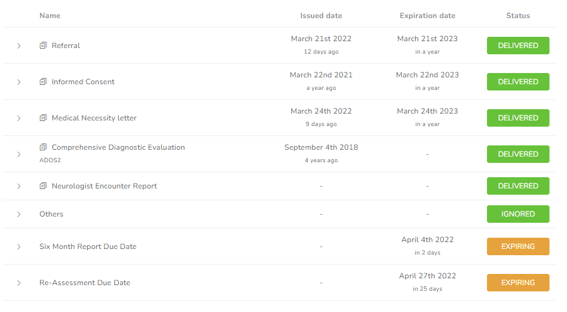The height and width of the screenshot is (312, 567).
Task: Expand the Comprehensive Diagnostic Evaluation row
Action: pyautogui.click(x=19, y=154)
